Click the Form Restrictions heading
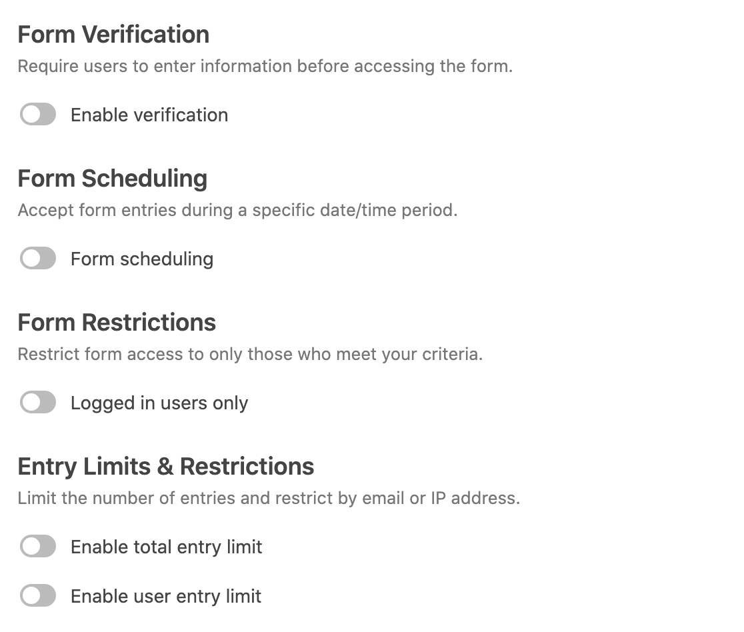Screen dimensions: 744x632 pyautogui.click(x=117, y=322)
